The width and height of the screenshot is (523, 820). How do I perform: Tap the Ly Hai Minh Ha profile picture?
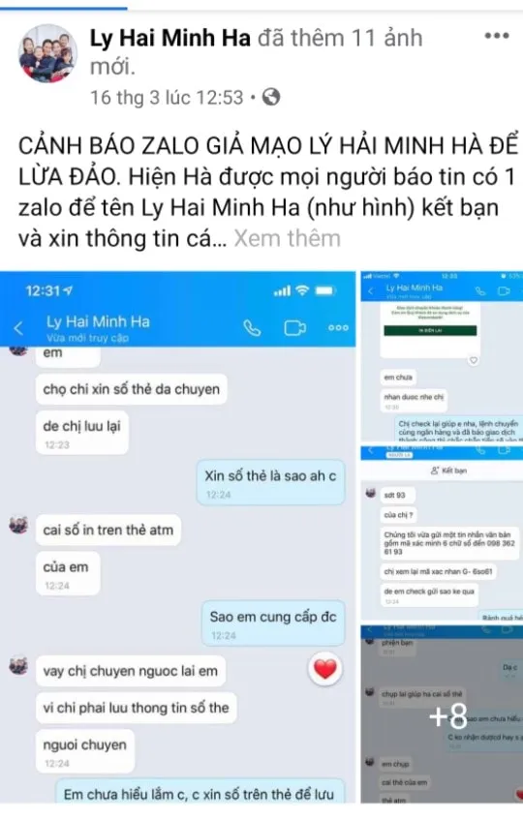[x=47, y=54]
